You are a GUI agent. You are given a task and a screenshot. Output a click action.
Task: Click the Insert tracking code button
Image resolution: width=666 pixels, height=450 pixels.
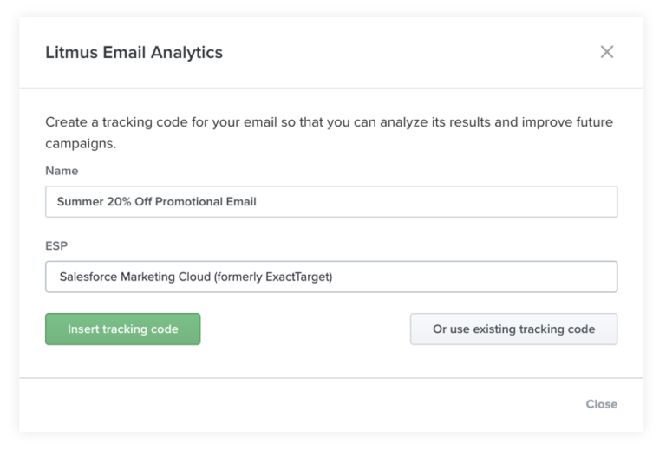[123, 329]
